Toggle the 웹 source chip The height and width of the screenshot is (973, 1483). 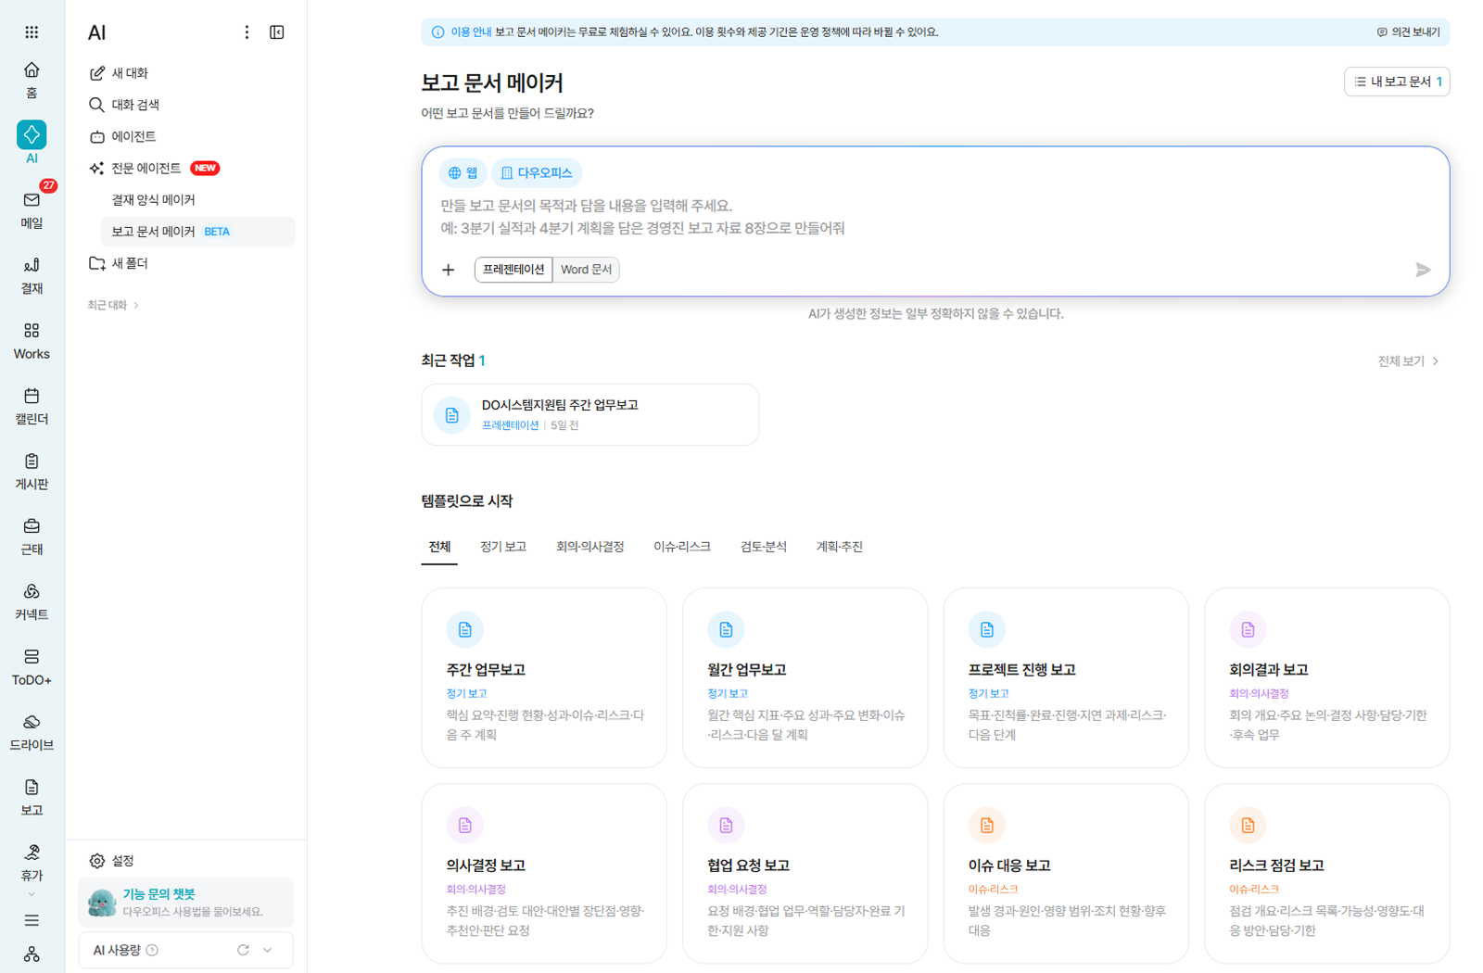click(463, 172)
